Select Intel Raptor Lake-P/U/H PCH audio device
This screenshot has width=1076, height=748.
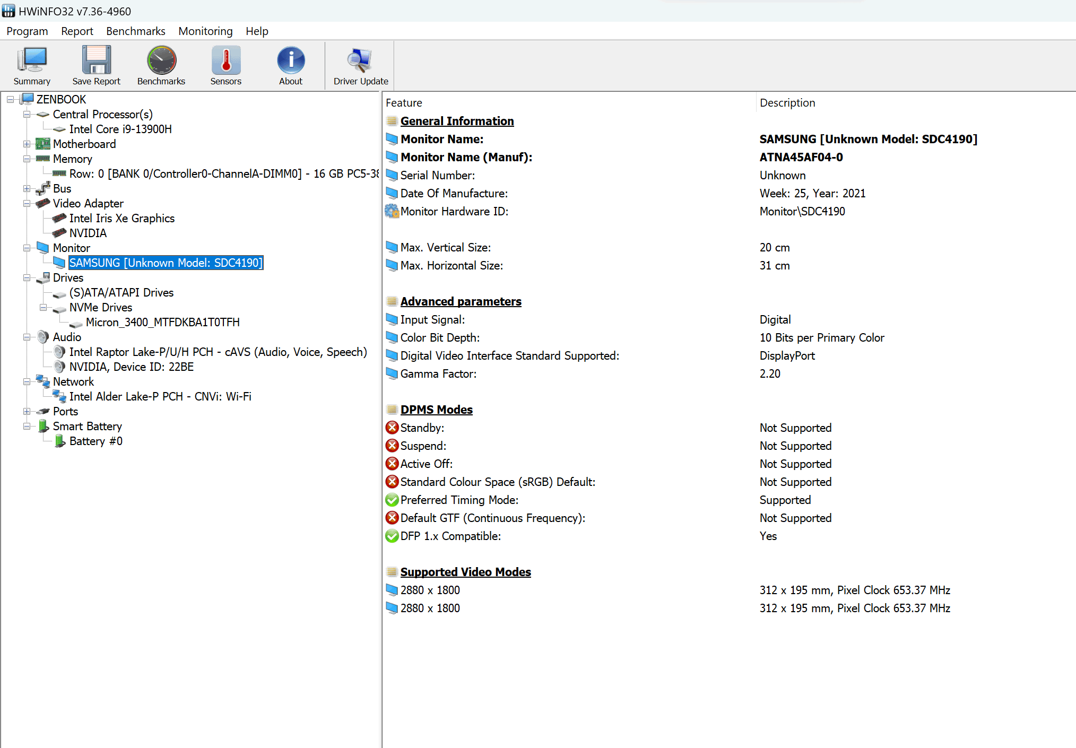coord(218,352)
